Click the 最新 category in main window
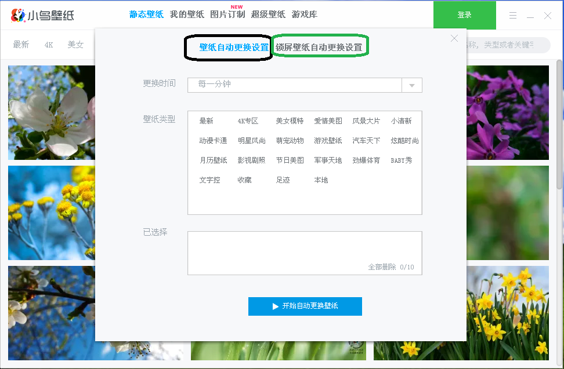The image size is (564, 369). tap(21, 45)
